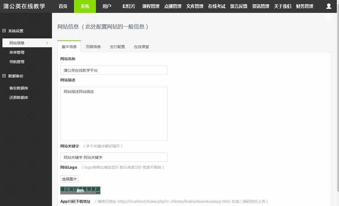This screenshot has height=206, width=339.
Task: Open the 在线课堂 tab
Action: 141,47
